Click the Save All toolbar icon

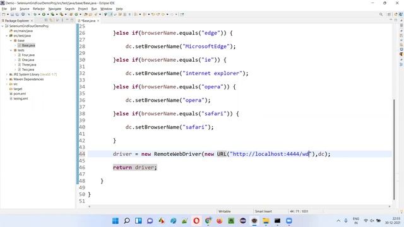17,15
